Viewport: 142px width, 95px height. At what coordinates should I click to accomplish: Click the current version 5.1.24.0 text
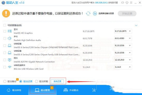click(x=86, y=67)
